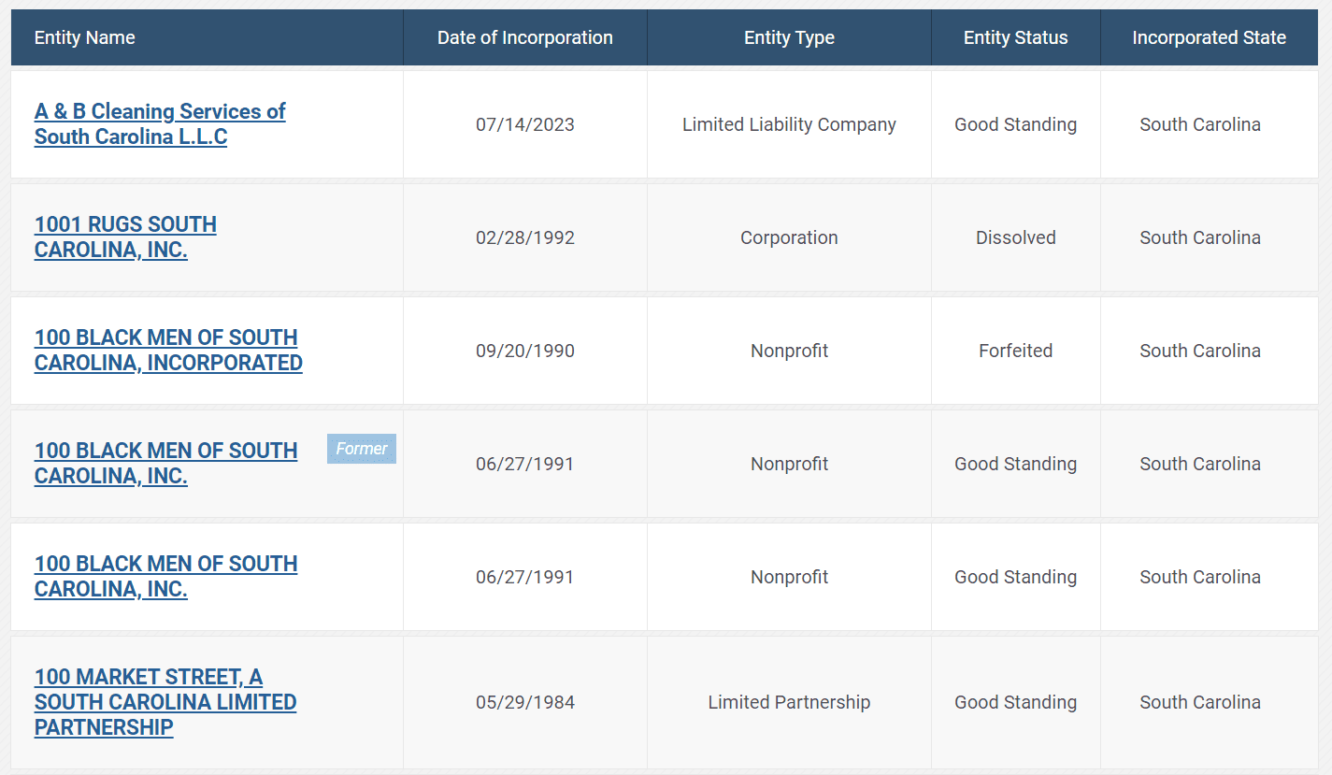Open the A & B Cleaning Services entity link
1332x775 pixels.
pos(159,112)
